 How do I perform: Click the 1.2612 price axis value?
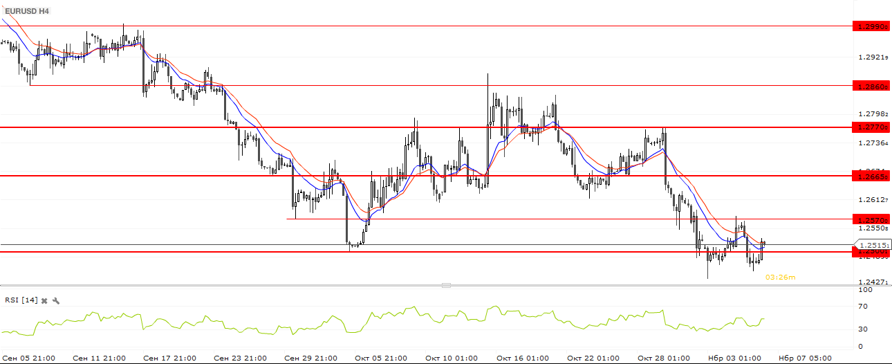pos(872,199)
